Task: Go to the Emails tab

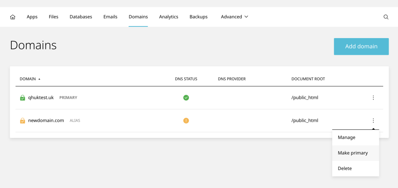Action: (x=110, y=17)
